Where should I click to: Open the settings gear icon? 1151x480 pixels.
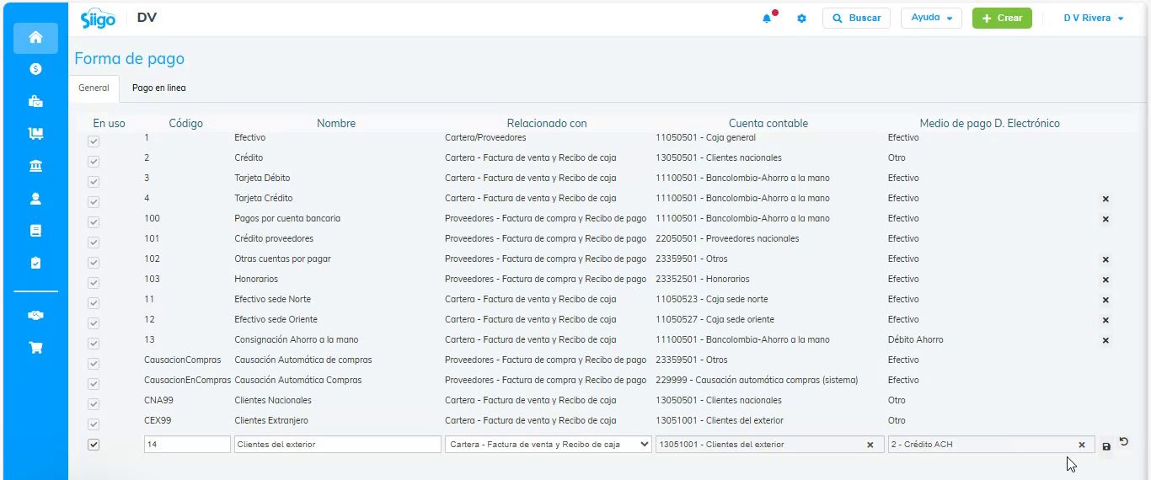[801, 19]
